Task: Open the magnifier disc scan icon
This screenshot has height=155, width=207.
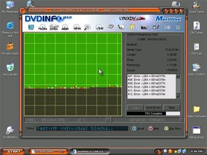Action: pyautogui.click(x=87, y=27)
